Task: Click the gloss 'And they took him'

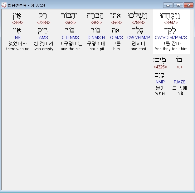Action: [171, 49]
